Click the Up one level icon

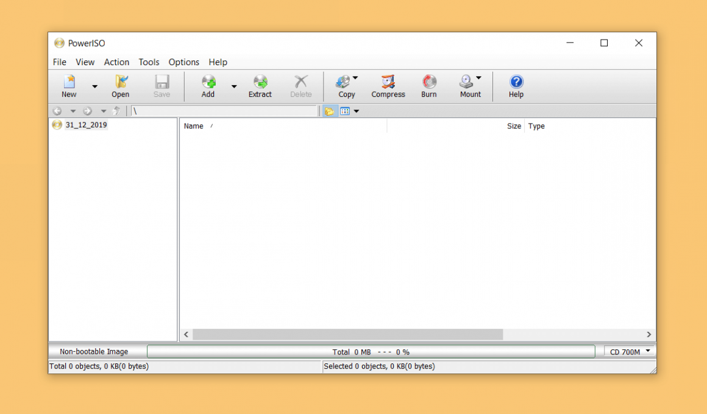tap(116, 111)
